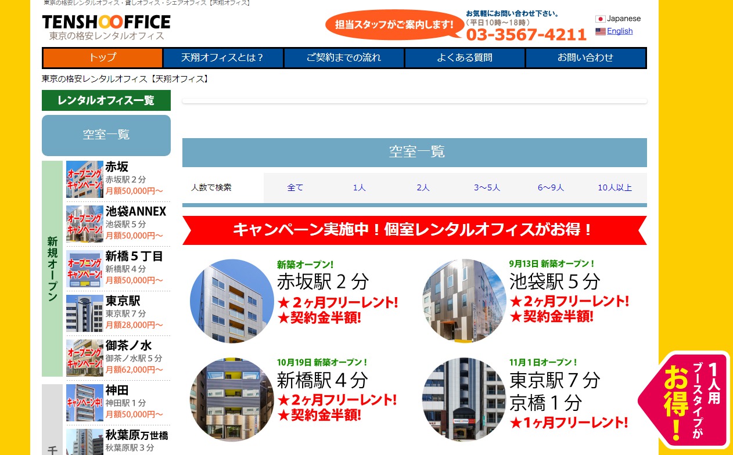733x455 pixels.
Task: Click the 東京駅7分 circular building photo
Action: 464,399
